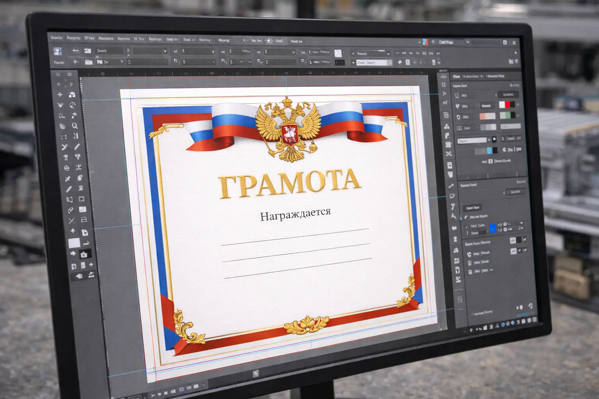Select the highlighted house icon in toolbox
The height and width of the screenshot is (399, 599).
pos(83,254)
